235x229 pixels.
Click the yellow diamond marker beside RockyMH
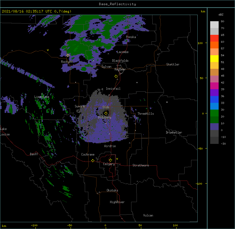click(68, 55)
